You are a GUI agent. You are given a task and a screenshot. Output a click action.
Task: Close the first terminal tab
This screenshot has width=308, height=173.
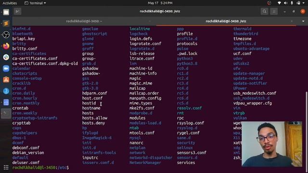coord(150,21)
